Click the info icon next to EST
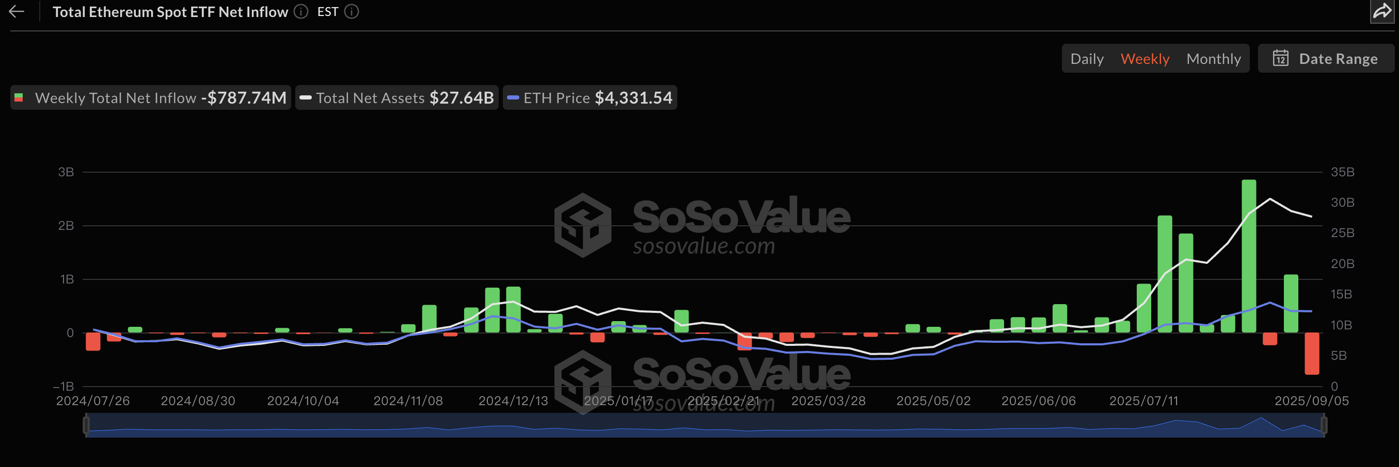The image size is (1399, 467). pyautogui.click(x=352, y=12)
